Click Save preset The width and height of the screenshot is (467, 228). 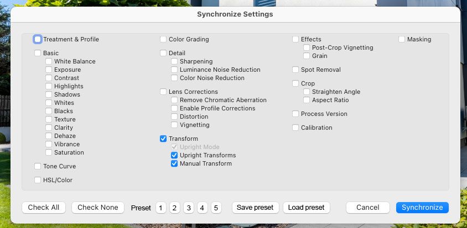pyautogui.click(x=255, y=208)
